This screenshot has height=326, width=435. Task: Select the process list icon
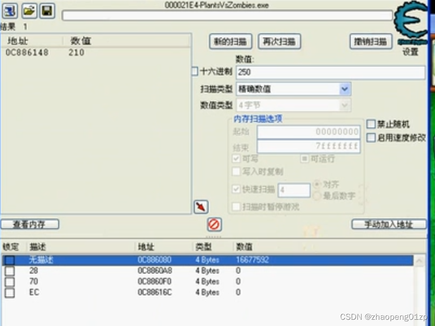point(10,11)
